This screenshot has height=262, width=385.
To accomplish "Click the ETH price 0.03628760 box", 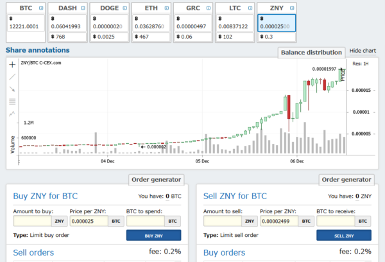I will pos(151,23).
